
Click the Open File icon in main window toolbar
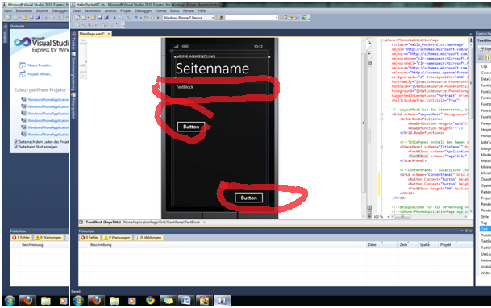coord(94,18)
